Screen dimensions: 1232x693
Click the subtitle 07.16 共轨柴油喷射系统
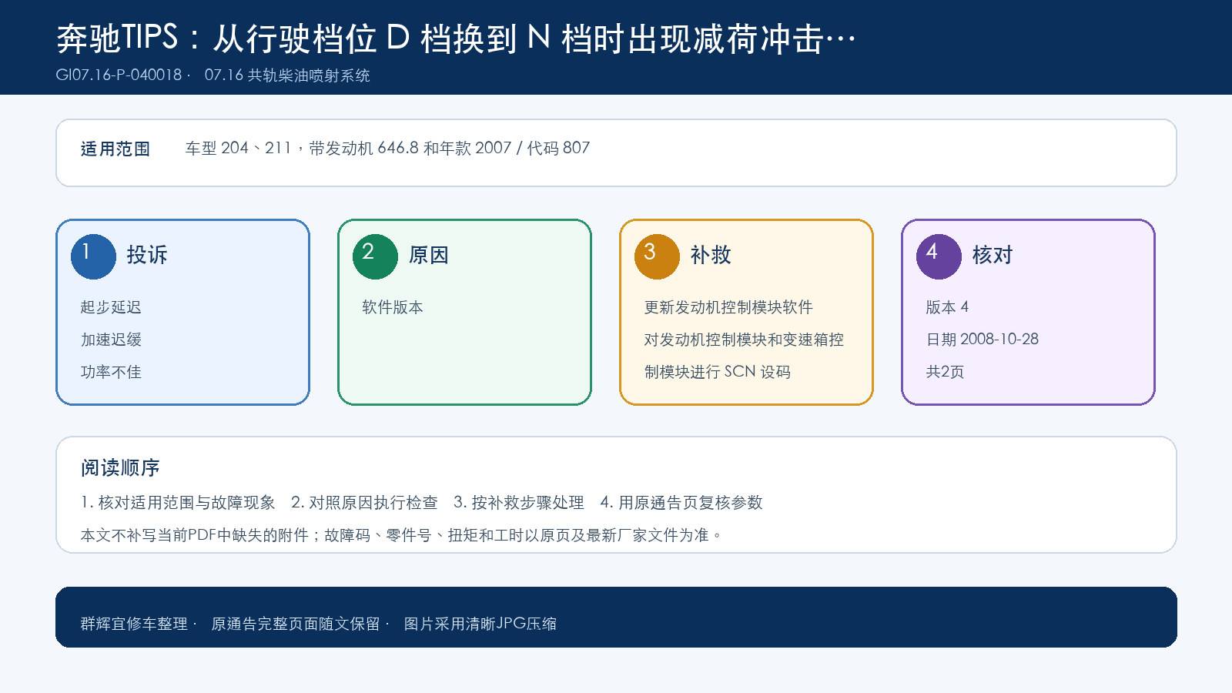(287, 75)
